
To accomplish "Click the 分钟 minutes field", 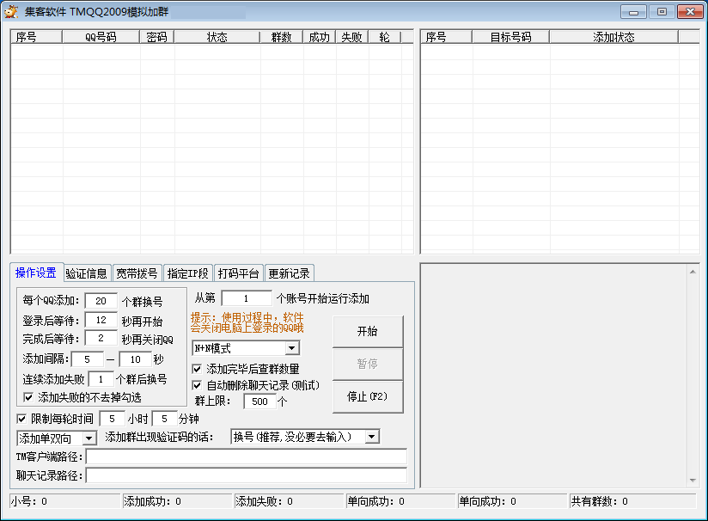I will (164, 419).
